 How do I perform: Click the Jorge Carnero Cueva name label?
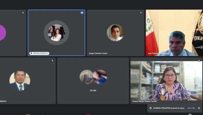98,53
